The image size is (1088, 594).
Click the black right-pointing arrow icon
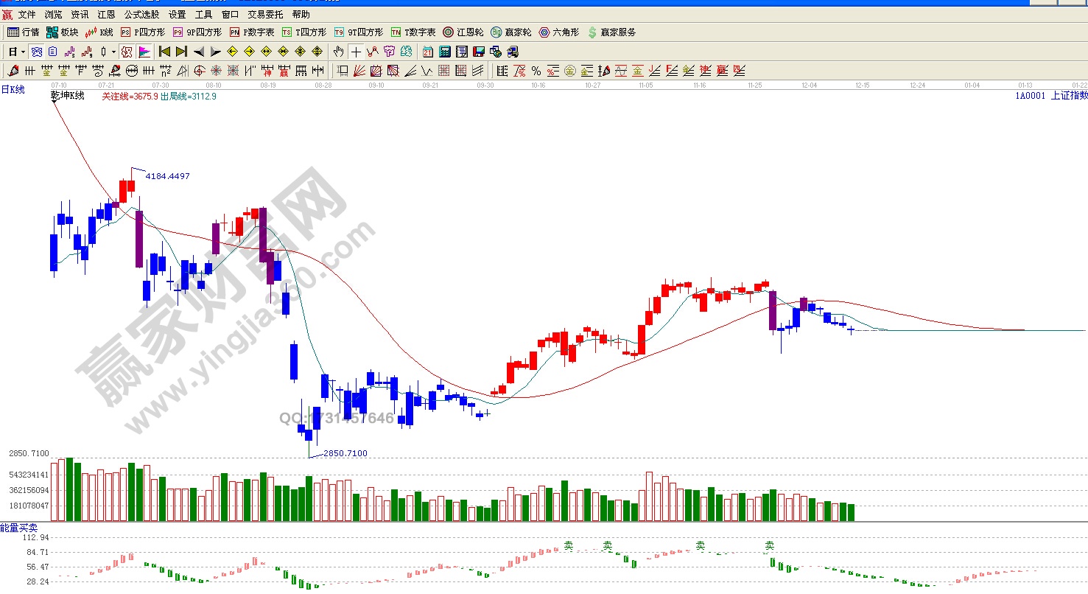coord(215,52)
